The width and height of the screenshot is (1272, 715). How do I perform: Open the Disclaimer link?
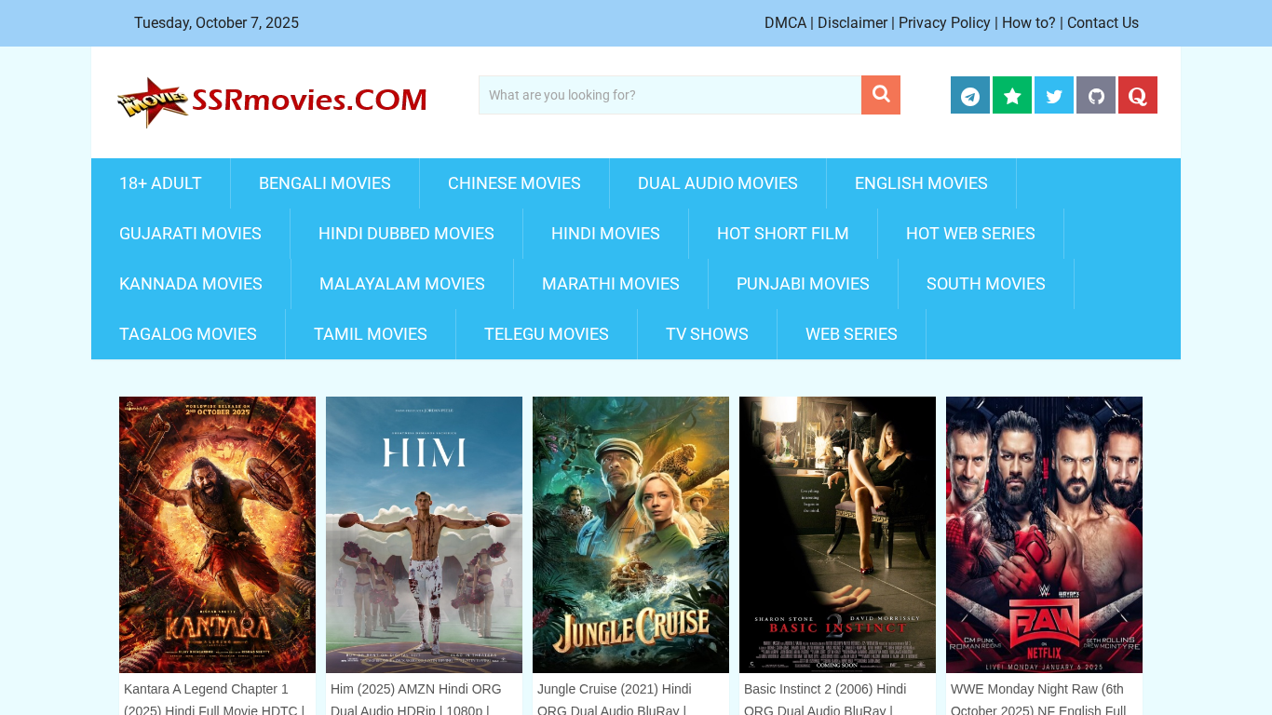point(852,23)
